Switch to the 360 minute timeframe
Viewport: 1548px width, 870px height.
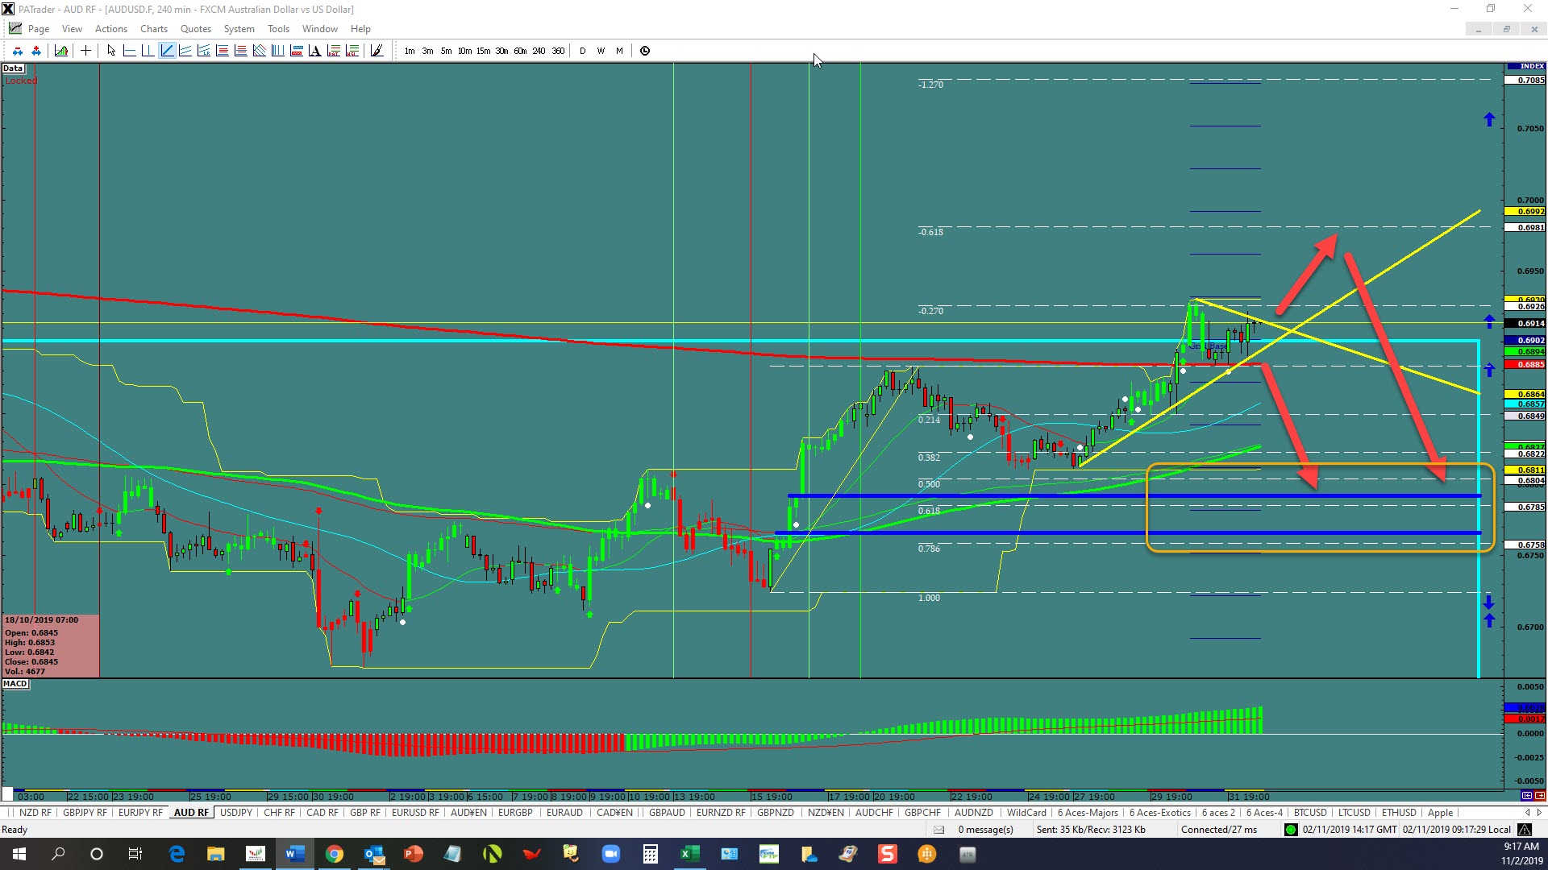click(x=558, y=51)
